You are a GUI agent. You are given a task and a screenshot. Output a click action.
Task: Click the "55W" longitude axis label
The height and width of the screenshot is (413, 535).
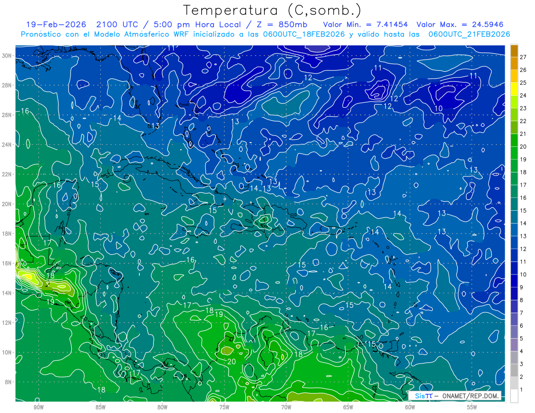(472, 407)
